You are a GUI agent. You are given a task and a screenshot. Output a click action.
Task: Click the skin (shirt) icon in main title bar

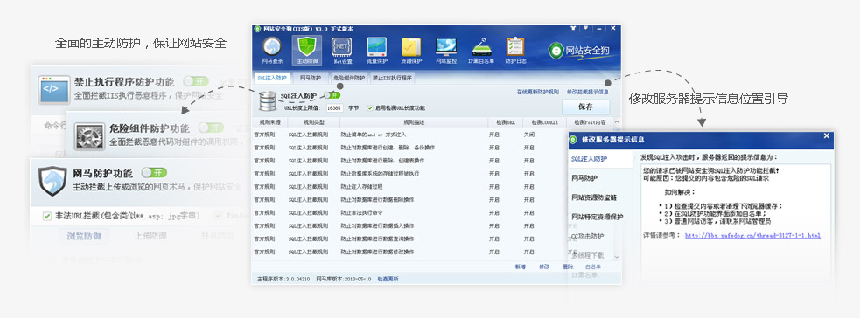(x=574, y=27)
